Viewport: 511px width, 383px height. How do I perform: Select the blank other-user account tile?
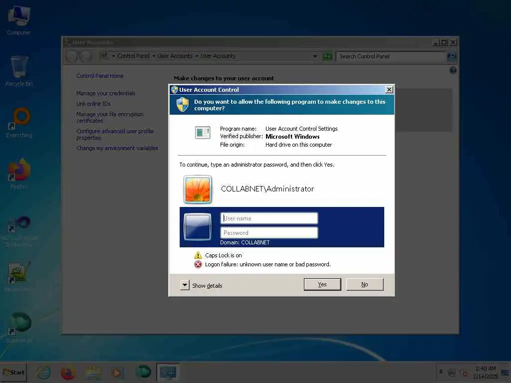pyautogui.click(x=198, y=227)
